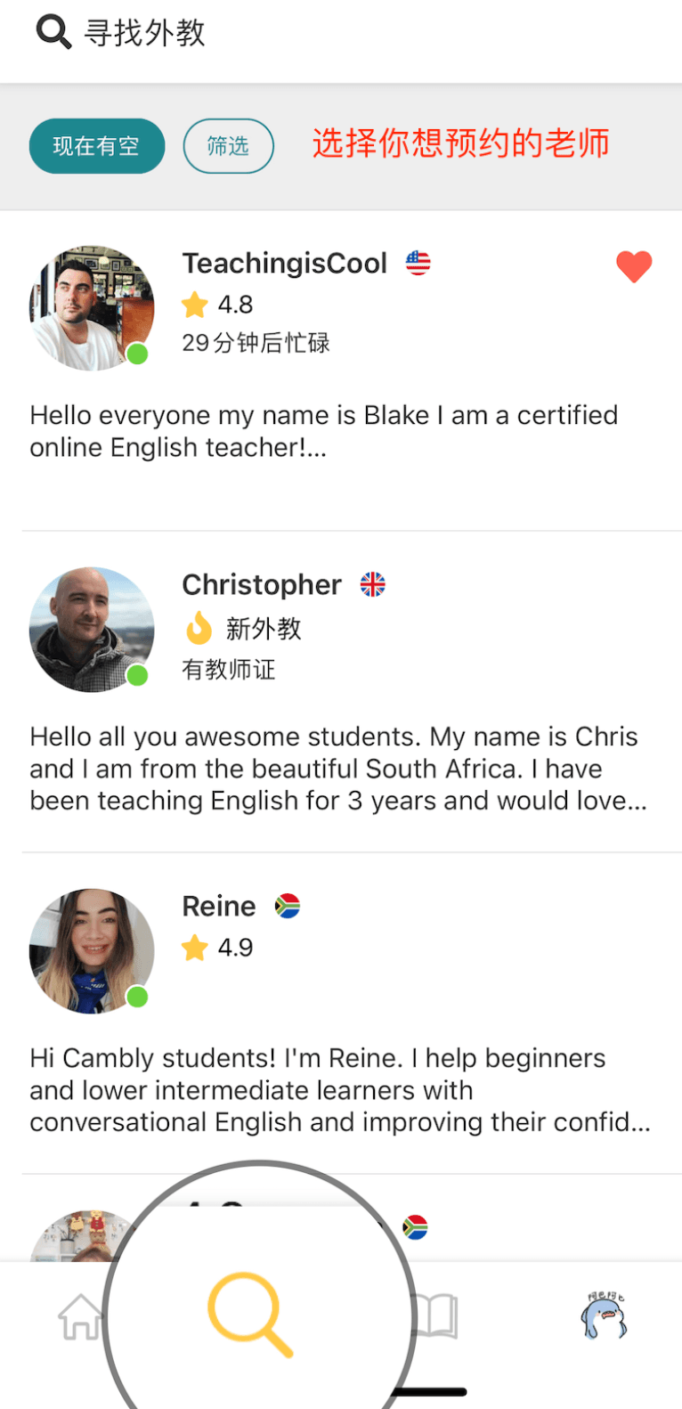
Task: Select the tutor name Christopher
Action: (261, 585)
